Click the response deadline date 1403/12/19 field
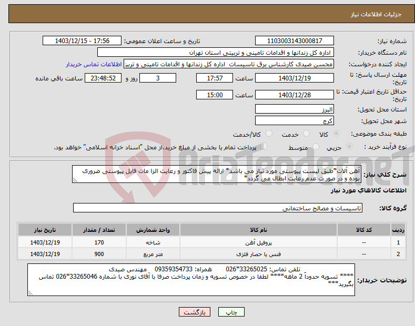This screenshot has height=326, width=415. click(x=295, y=78)
